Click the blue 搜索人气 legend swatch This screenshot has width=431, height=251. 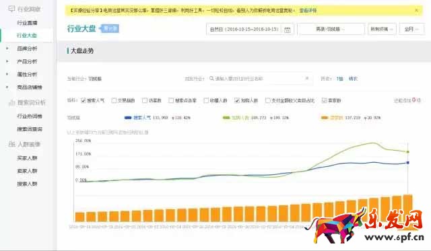pyautogui.click(x=128, y=118)
